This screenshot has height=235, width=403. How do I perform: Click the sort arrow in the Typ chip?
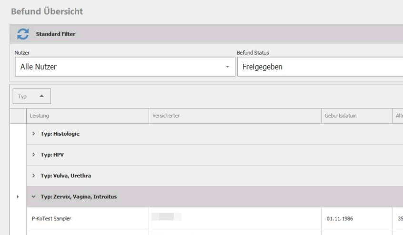click(42, 97)
